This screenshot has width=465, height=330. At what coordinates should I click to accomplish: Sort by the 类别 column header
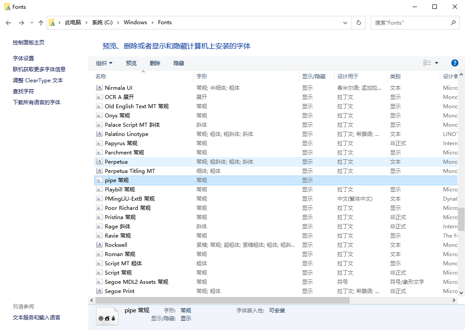(x=395, y=77)
